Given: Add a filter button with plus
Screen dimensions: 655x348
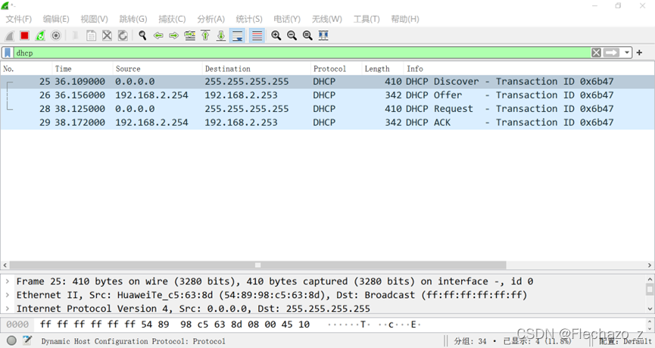Looking at the screenshot, I should click(639, 52).
